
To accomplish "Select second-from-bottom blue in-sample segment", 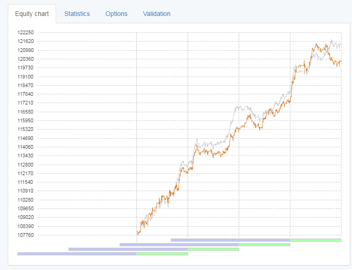I will pos(128,249).
